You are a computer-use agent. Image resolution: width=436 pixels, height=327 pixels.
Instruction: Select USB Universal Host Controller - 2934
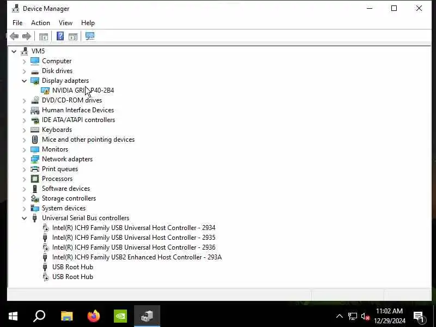(x=134, y=228)
